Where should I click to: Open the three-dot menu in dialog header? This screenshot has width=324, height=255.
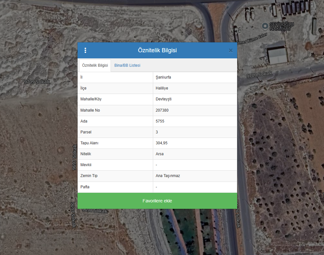[x=85, y=50]
